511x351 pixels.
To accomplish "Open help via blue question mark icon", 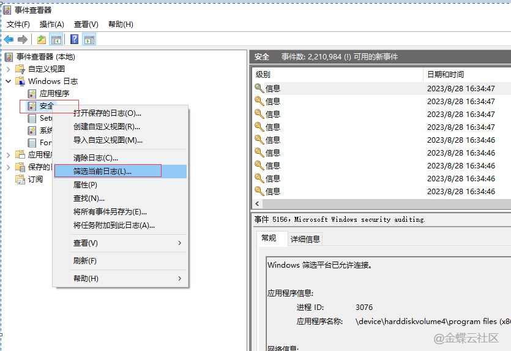I will click(74, 40).
